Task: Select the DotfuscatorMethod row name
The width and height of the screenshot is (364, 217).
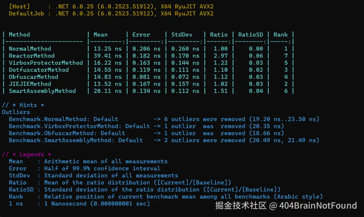Action: [x=39, y=70]
